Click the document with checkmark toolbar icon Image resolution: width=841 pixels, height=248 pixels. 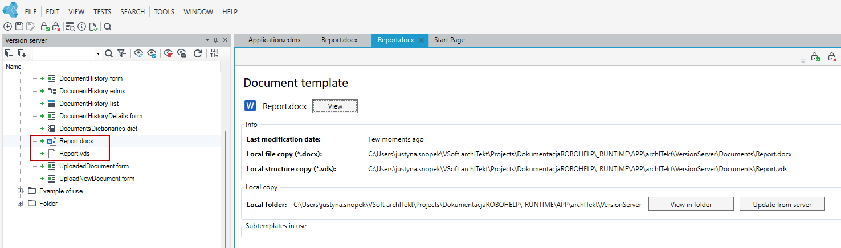(x=93, y=26)
